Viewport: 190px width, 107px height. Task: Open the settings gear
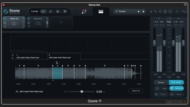coord(165,12)
